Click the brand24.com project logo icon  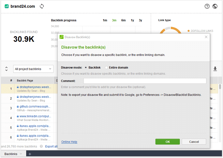[x=6, y=6]
